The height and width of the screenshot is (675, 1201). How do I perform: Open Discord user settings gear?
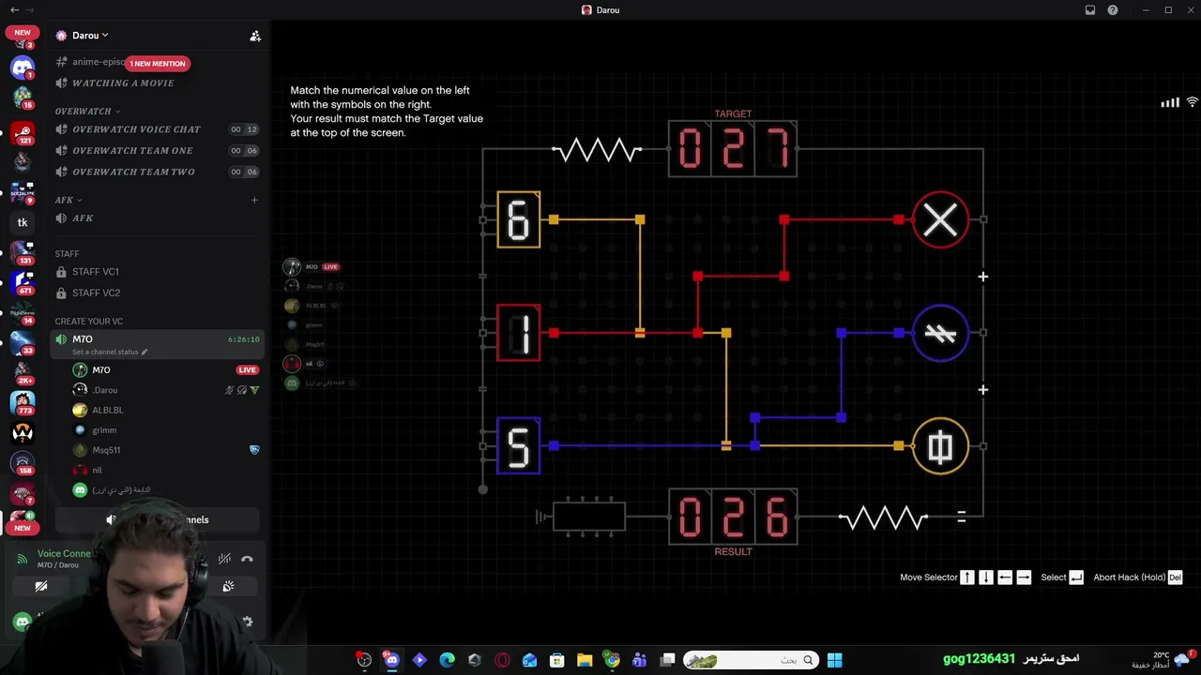pos(248,621)
